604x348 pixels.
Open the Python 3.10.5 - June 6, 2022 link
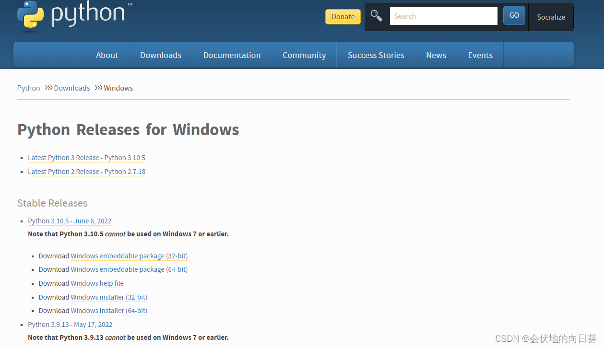click(70, 221)
